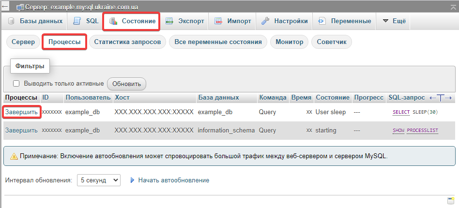This screenshot has height=208, width=459.
Task: Kill the SELECT SLEEP process via Завершить
Action: 21,112
